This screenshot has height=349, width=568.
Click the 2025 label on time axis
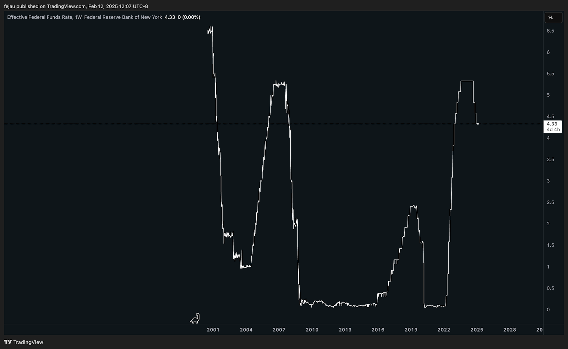click(477, 330)
